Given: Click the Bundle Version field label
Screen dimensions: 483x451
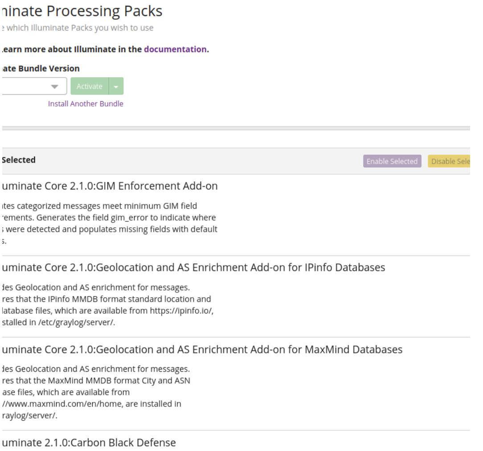Looking at the screenshot, I should 41,69.
